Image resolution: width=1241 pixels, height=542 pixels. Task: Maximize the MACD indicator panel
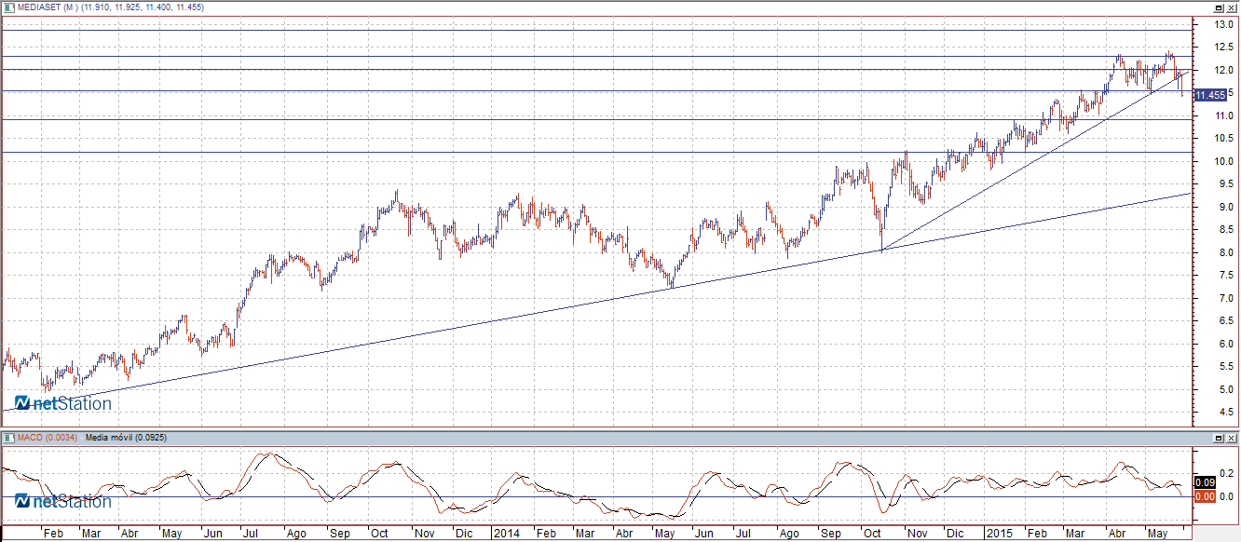coord(1219,437)
